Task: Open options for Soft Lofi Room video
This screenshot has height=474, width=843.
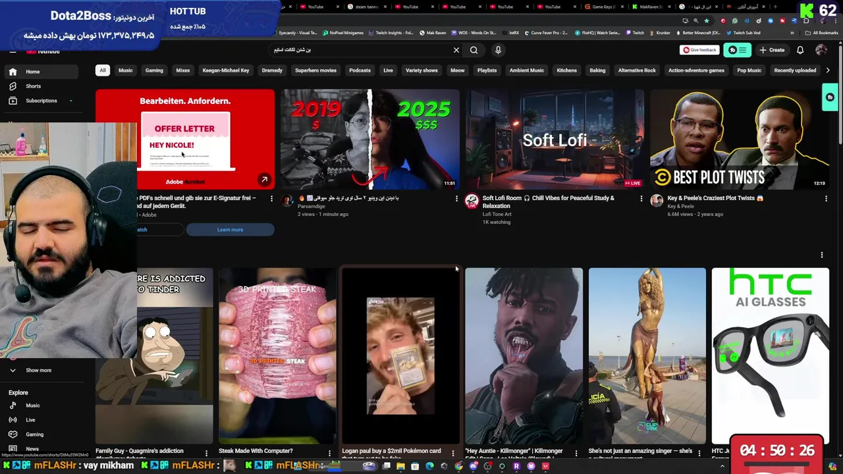Action: click(641, 198)
